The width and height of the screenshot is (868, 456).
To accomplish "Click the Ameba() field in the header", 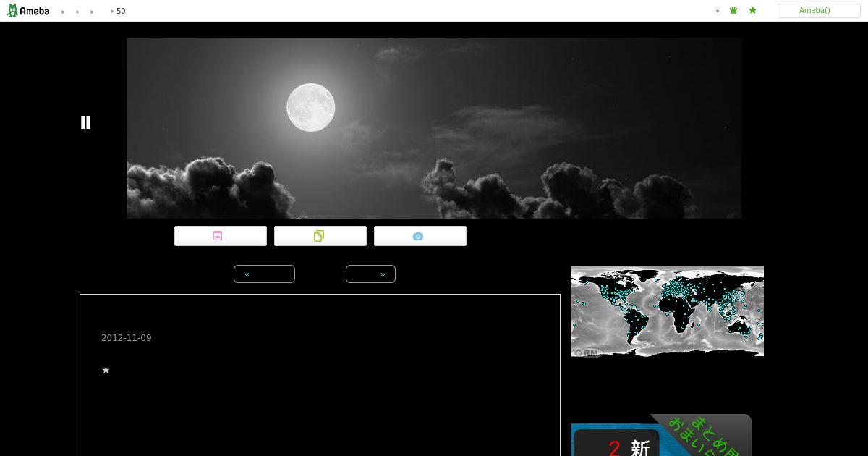I will click(x=819, y=11).
